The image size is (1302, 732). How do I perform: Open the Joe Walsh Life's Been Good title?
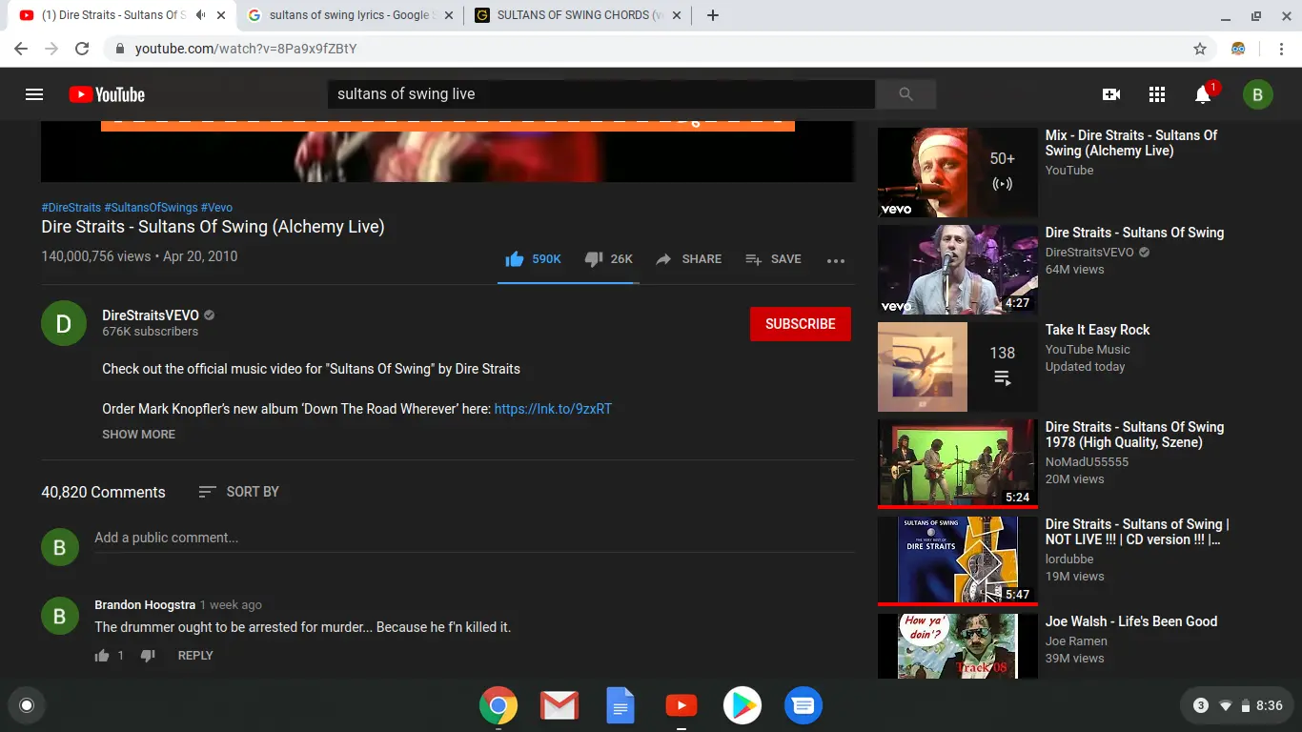pyautogui.click(x=1130, y=621)
